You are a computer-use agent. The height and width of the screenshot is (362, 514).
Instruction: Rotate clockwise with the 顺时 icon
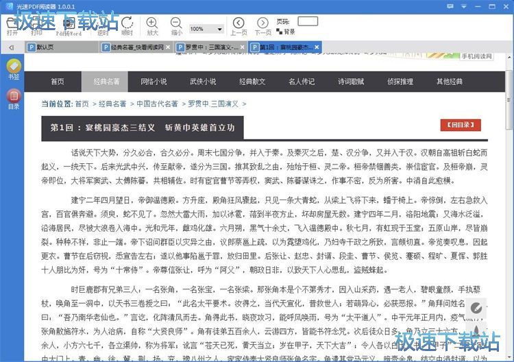point(127,25)
